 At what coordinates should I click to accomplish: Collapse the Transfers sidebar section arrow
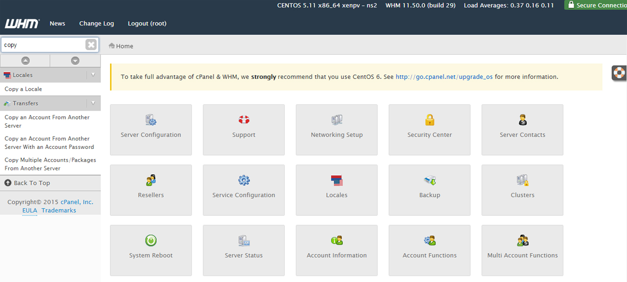93,103
